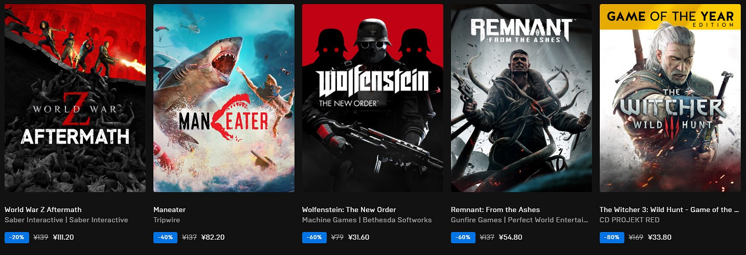The image size is (746, 255).
Task: View The Witcher 3 Game of the Year cover
Action: (670, 98)
